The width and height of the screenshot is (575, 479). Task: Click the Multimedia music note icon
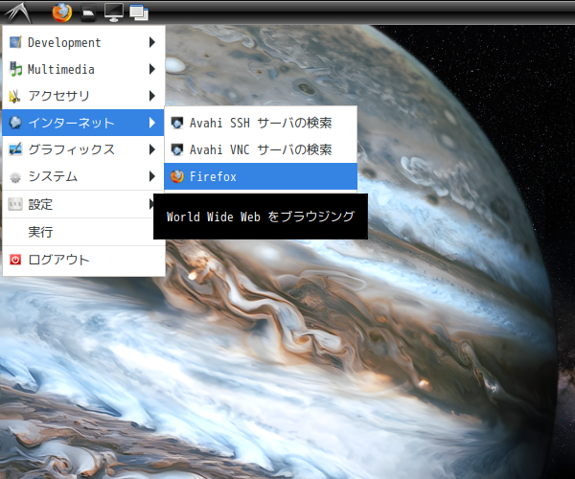coord(15,69)
